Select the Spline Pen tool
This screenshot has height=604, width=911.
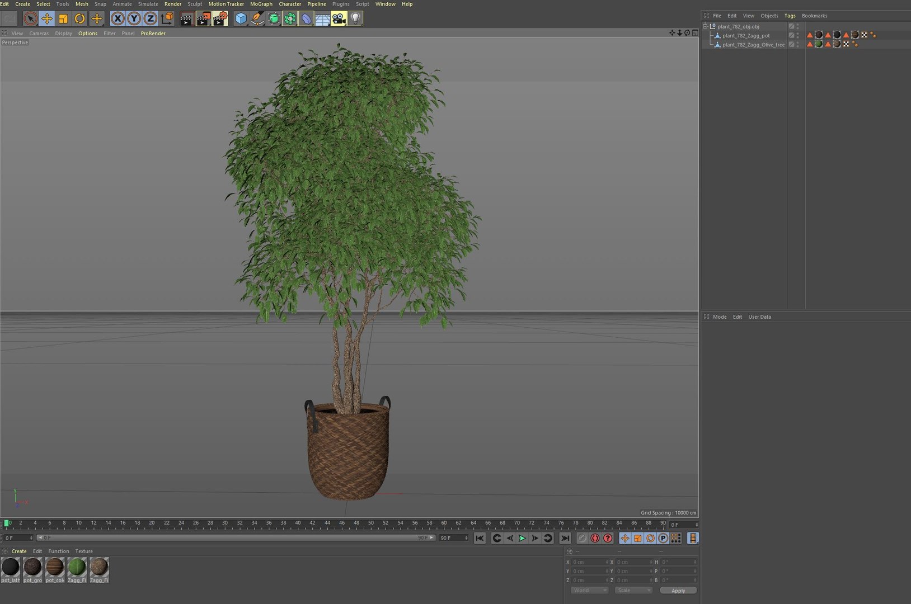[x=257, y=19]
